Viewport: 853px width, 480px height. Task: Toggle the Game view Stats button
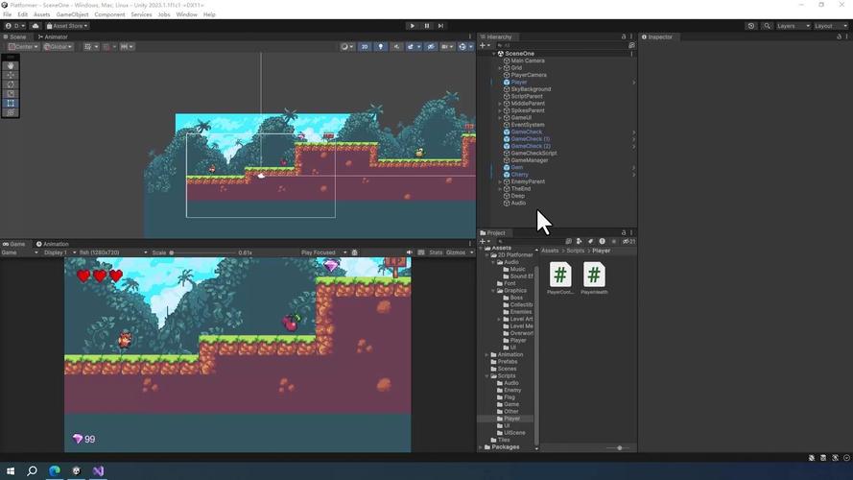pyautogui.click(x=436, y=252)
